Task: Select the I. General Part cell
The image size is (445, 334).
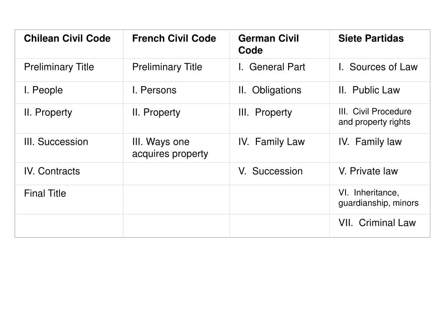Action: tap(279, 70)
